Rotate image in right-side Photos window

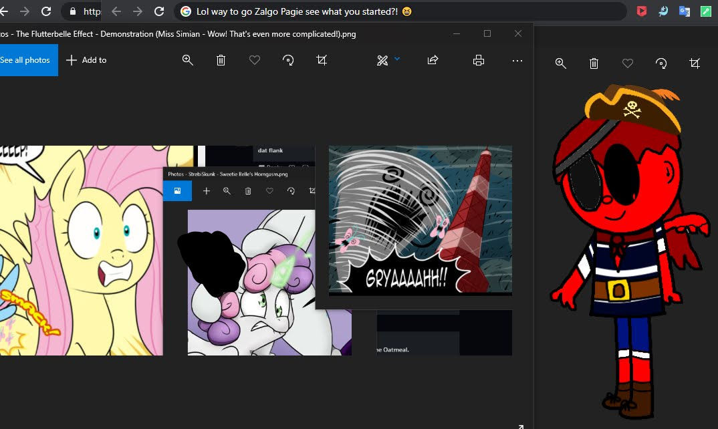661,63
